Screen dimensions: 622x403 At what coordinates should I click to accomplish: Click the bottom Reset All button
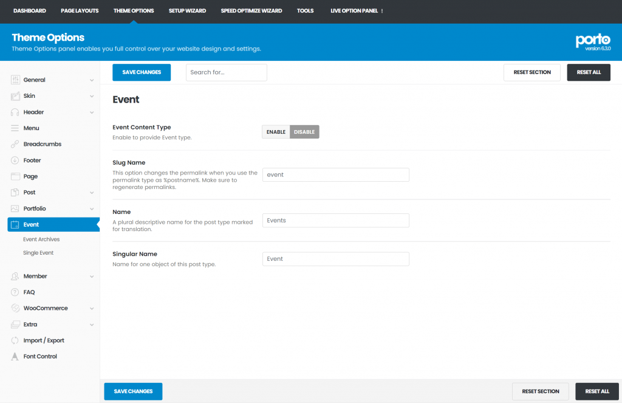tap(596, 391)
